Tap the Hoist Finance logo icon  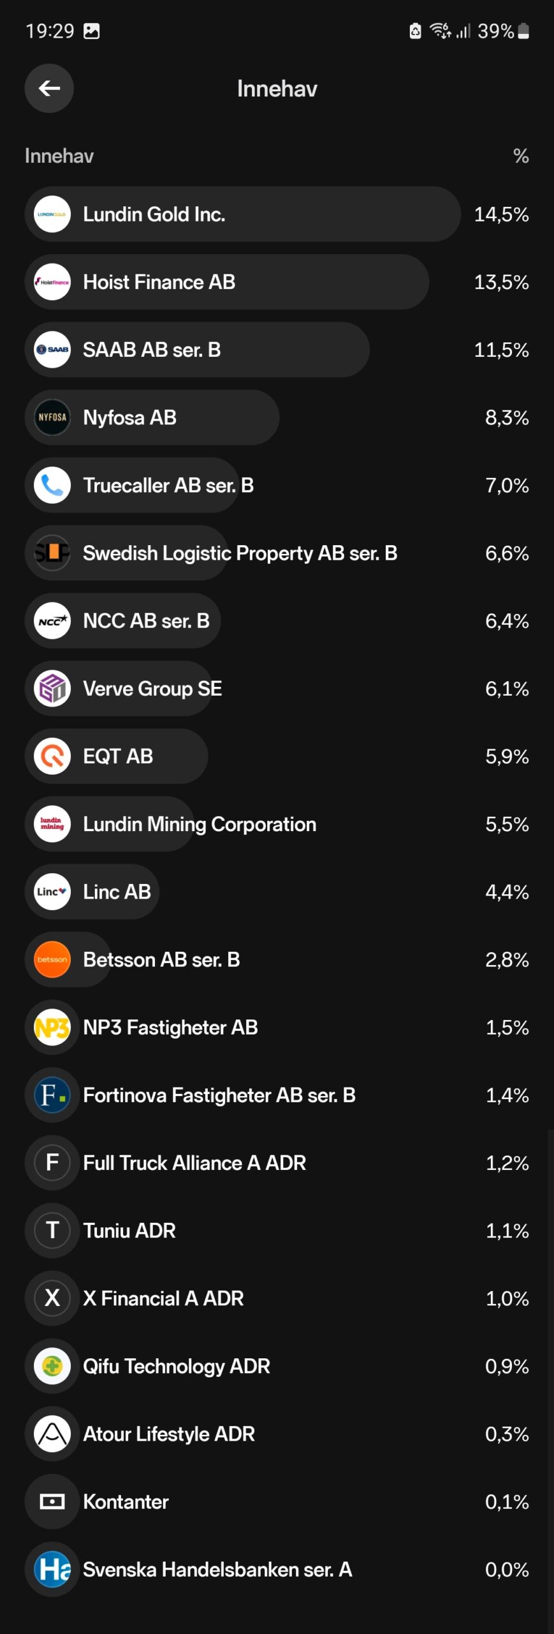tap(52, 282)
